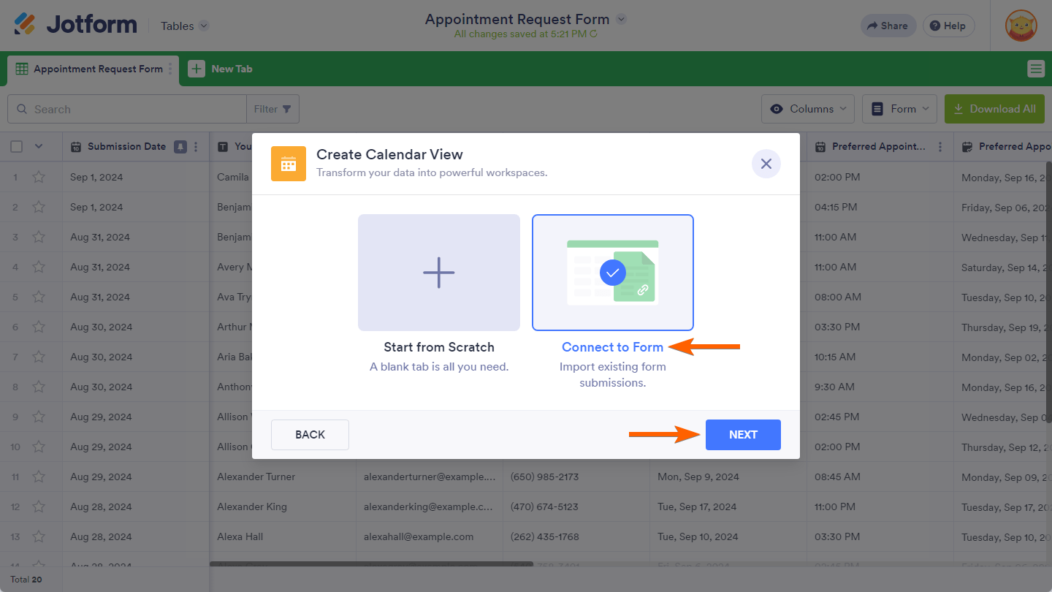Star row 11 submission
Screen dimensions: 1052x592
(39, 477)
